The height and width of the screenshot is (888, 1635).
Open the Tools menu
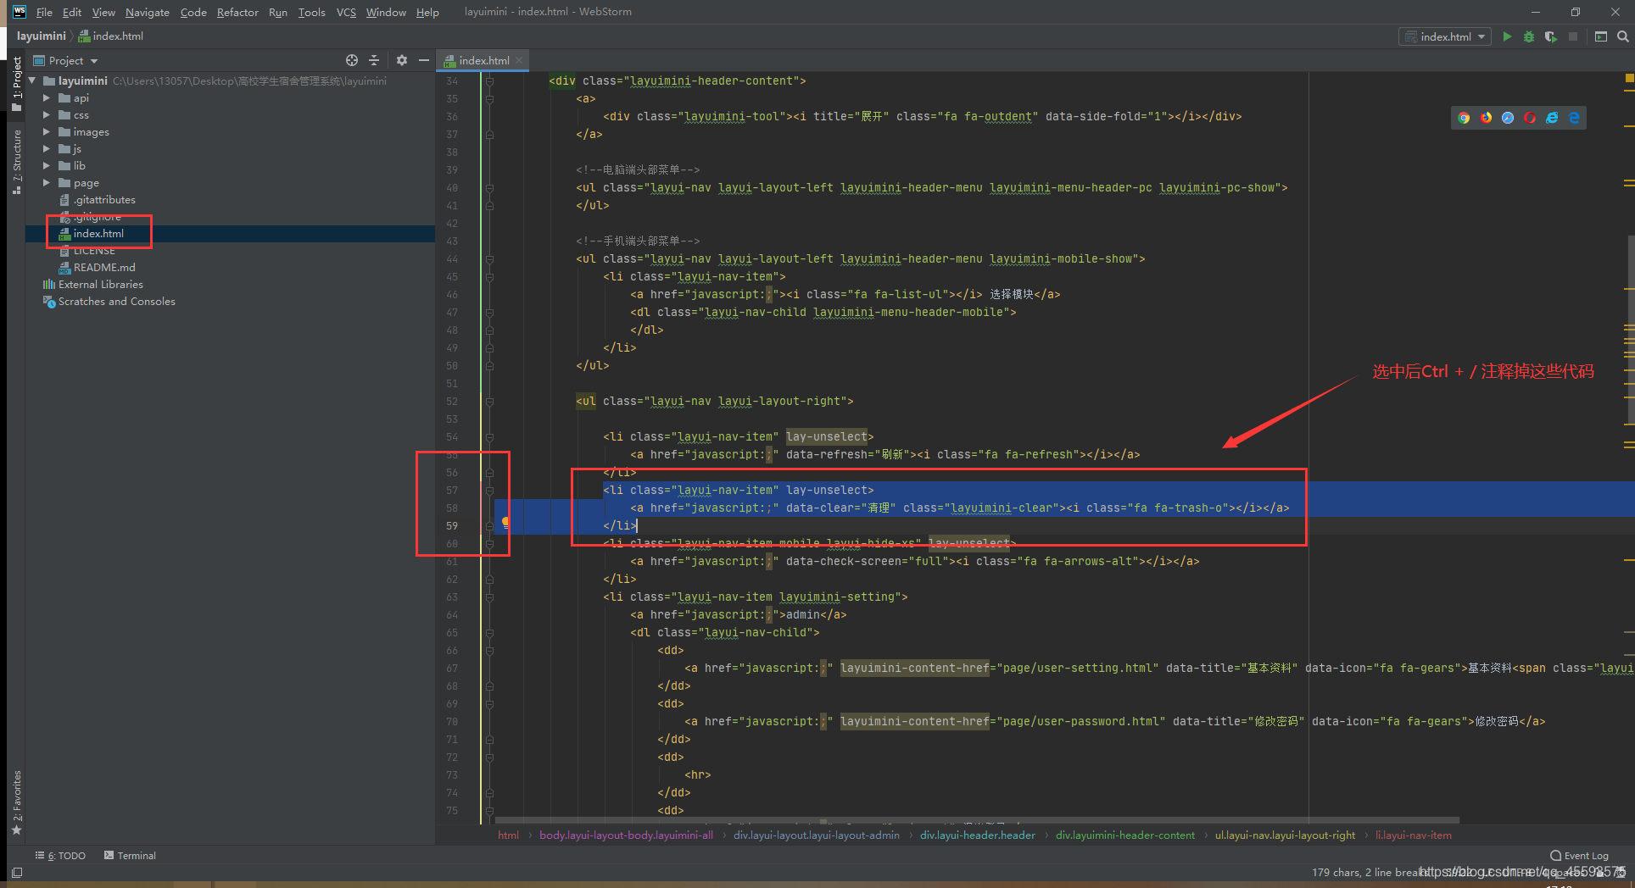[312, 12]
